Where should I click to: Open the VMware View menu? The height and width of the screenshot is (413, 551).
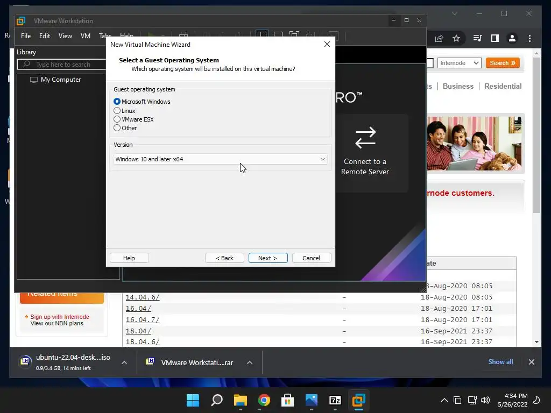[65, 36]
